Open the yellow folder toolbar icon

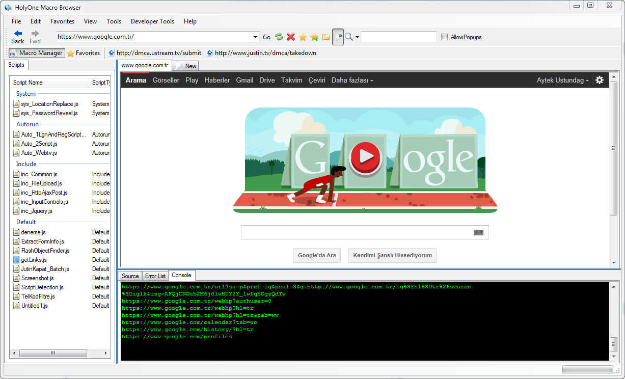[326, 37]
